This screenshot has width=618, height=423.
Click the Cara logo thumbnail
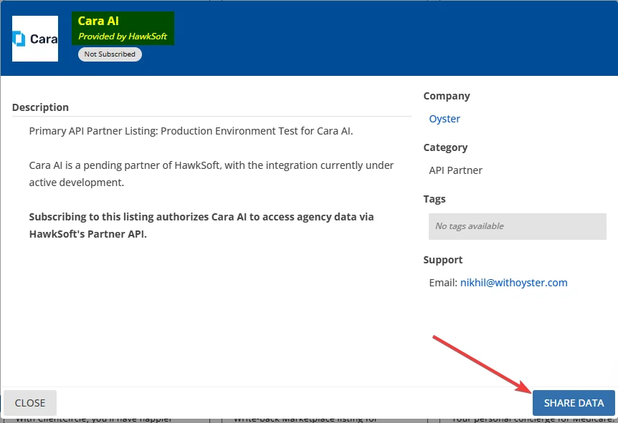point(35,39)
